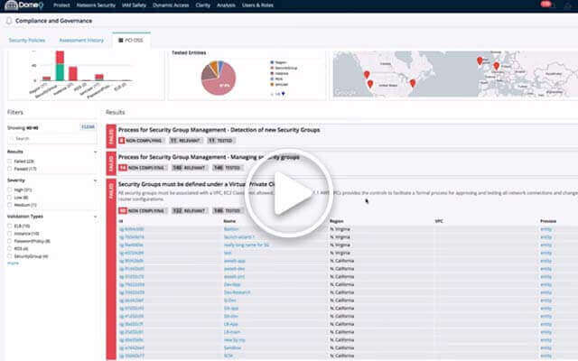Click the red notification badge in the top bar

coord(545,5)
